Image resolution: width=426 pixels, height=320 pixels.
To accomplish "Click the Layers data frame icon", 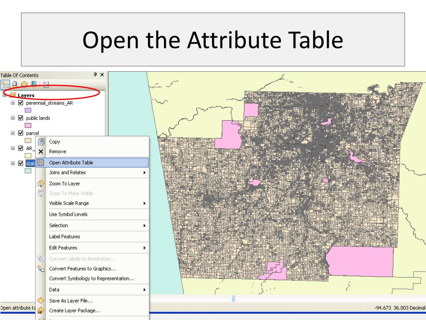I will click(x=12, y=95).
